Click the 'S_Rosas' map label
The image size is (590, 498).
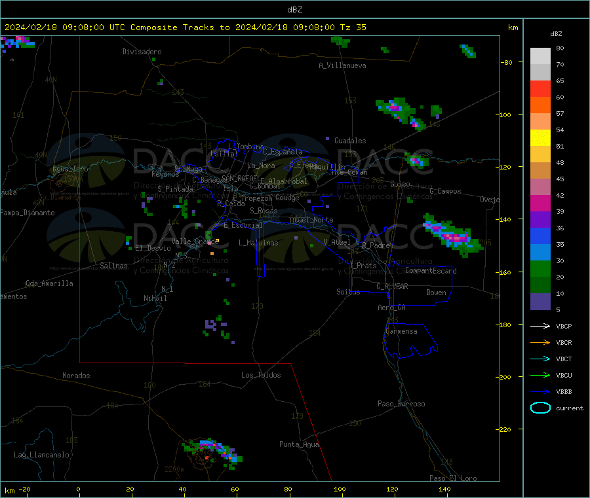tap(264, 211)
